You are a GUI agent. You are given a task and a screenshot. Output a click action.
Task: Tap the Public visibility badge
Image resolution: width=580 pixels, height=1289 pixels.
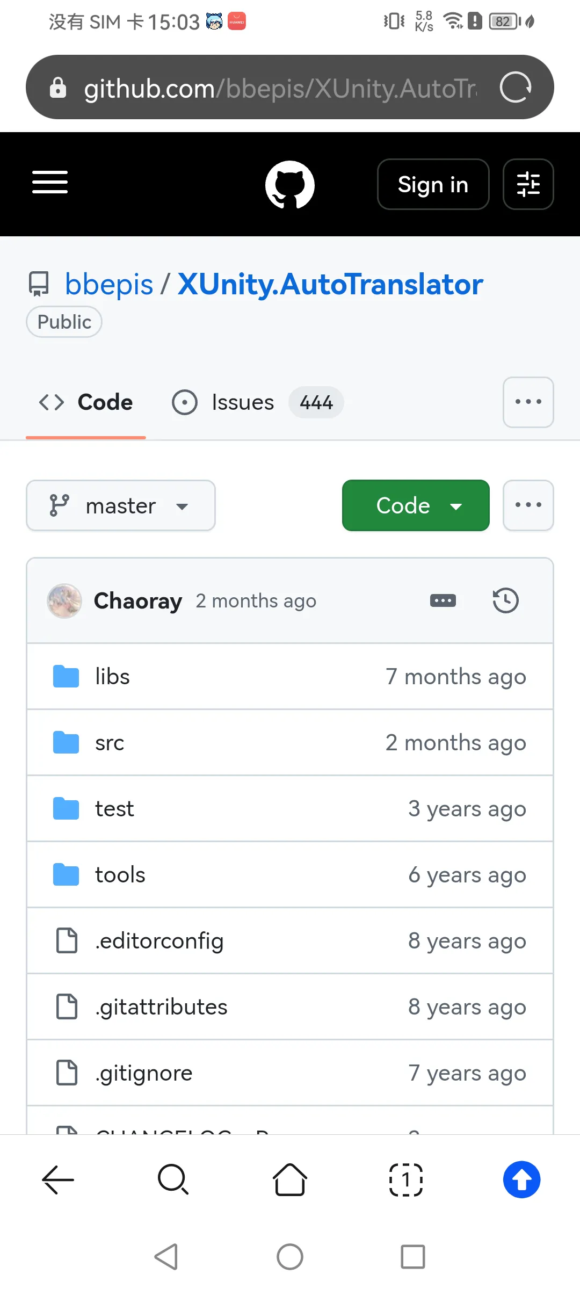tap(64, 322)
